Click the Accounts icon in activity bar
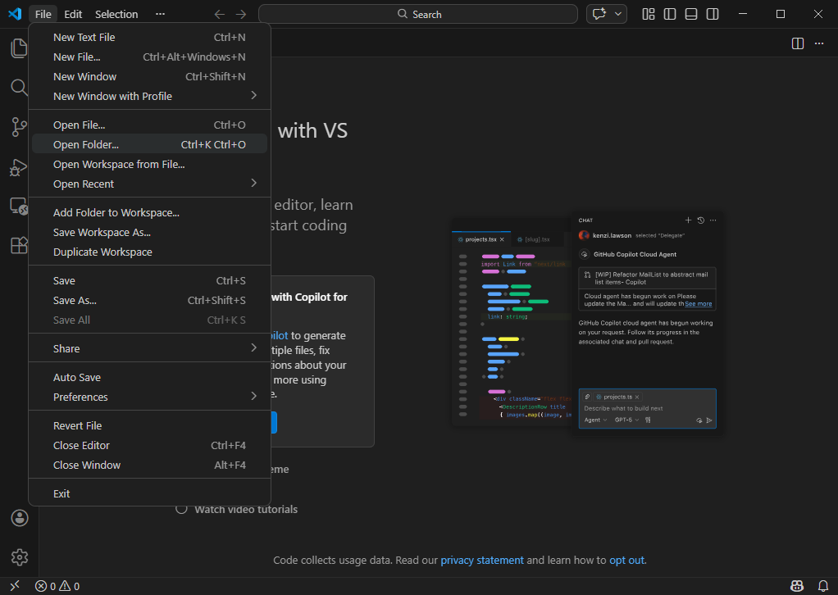The width and height of the screenshot is (838, 595). (19, 518)
